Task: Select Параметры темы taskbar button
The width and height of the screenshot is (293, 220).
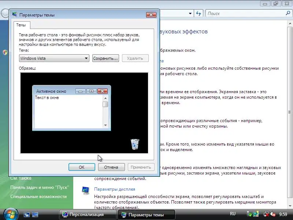Action: pyautogui.click(x=146, y=214)
